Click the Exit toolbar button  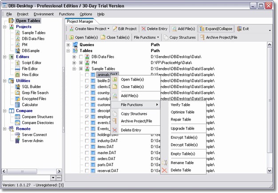pyautogui.click(x=243, y=29)
